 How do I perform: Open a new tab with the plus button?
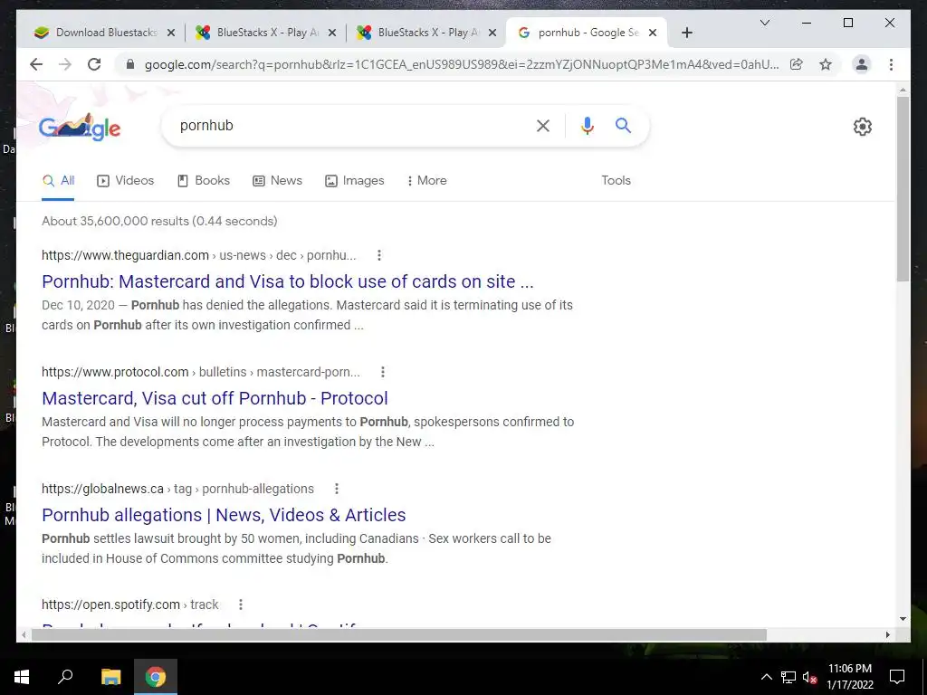pos(686,33)
